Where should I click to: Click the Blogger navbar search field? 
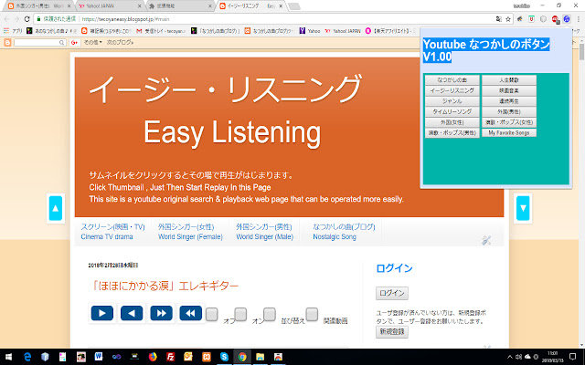click(x=40, y=43)
